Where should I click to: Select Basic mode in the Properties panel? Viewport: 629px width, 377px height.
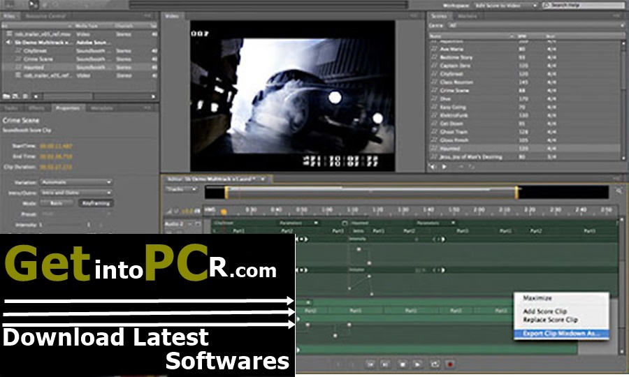56,203
